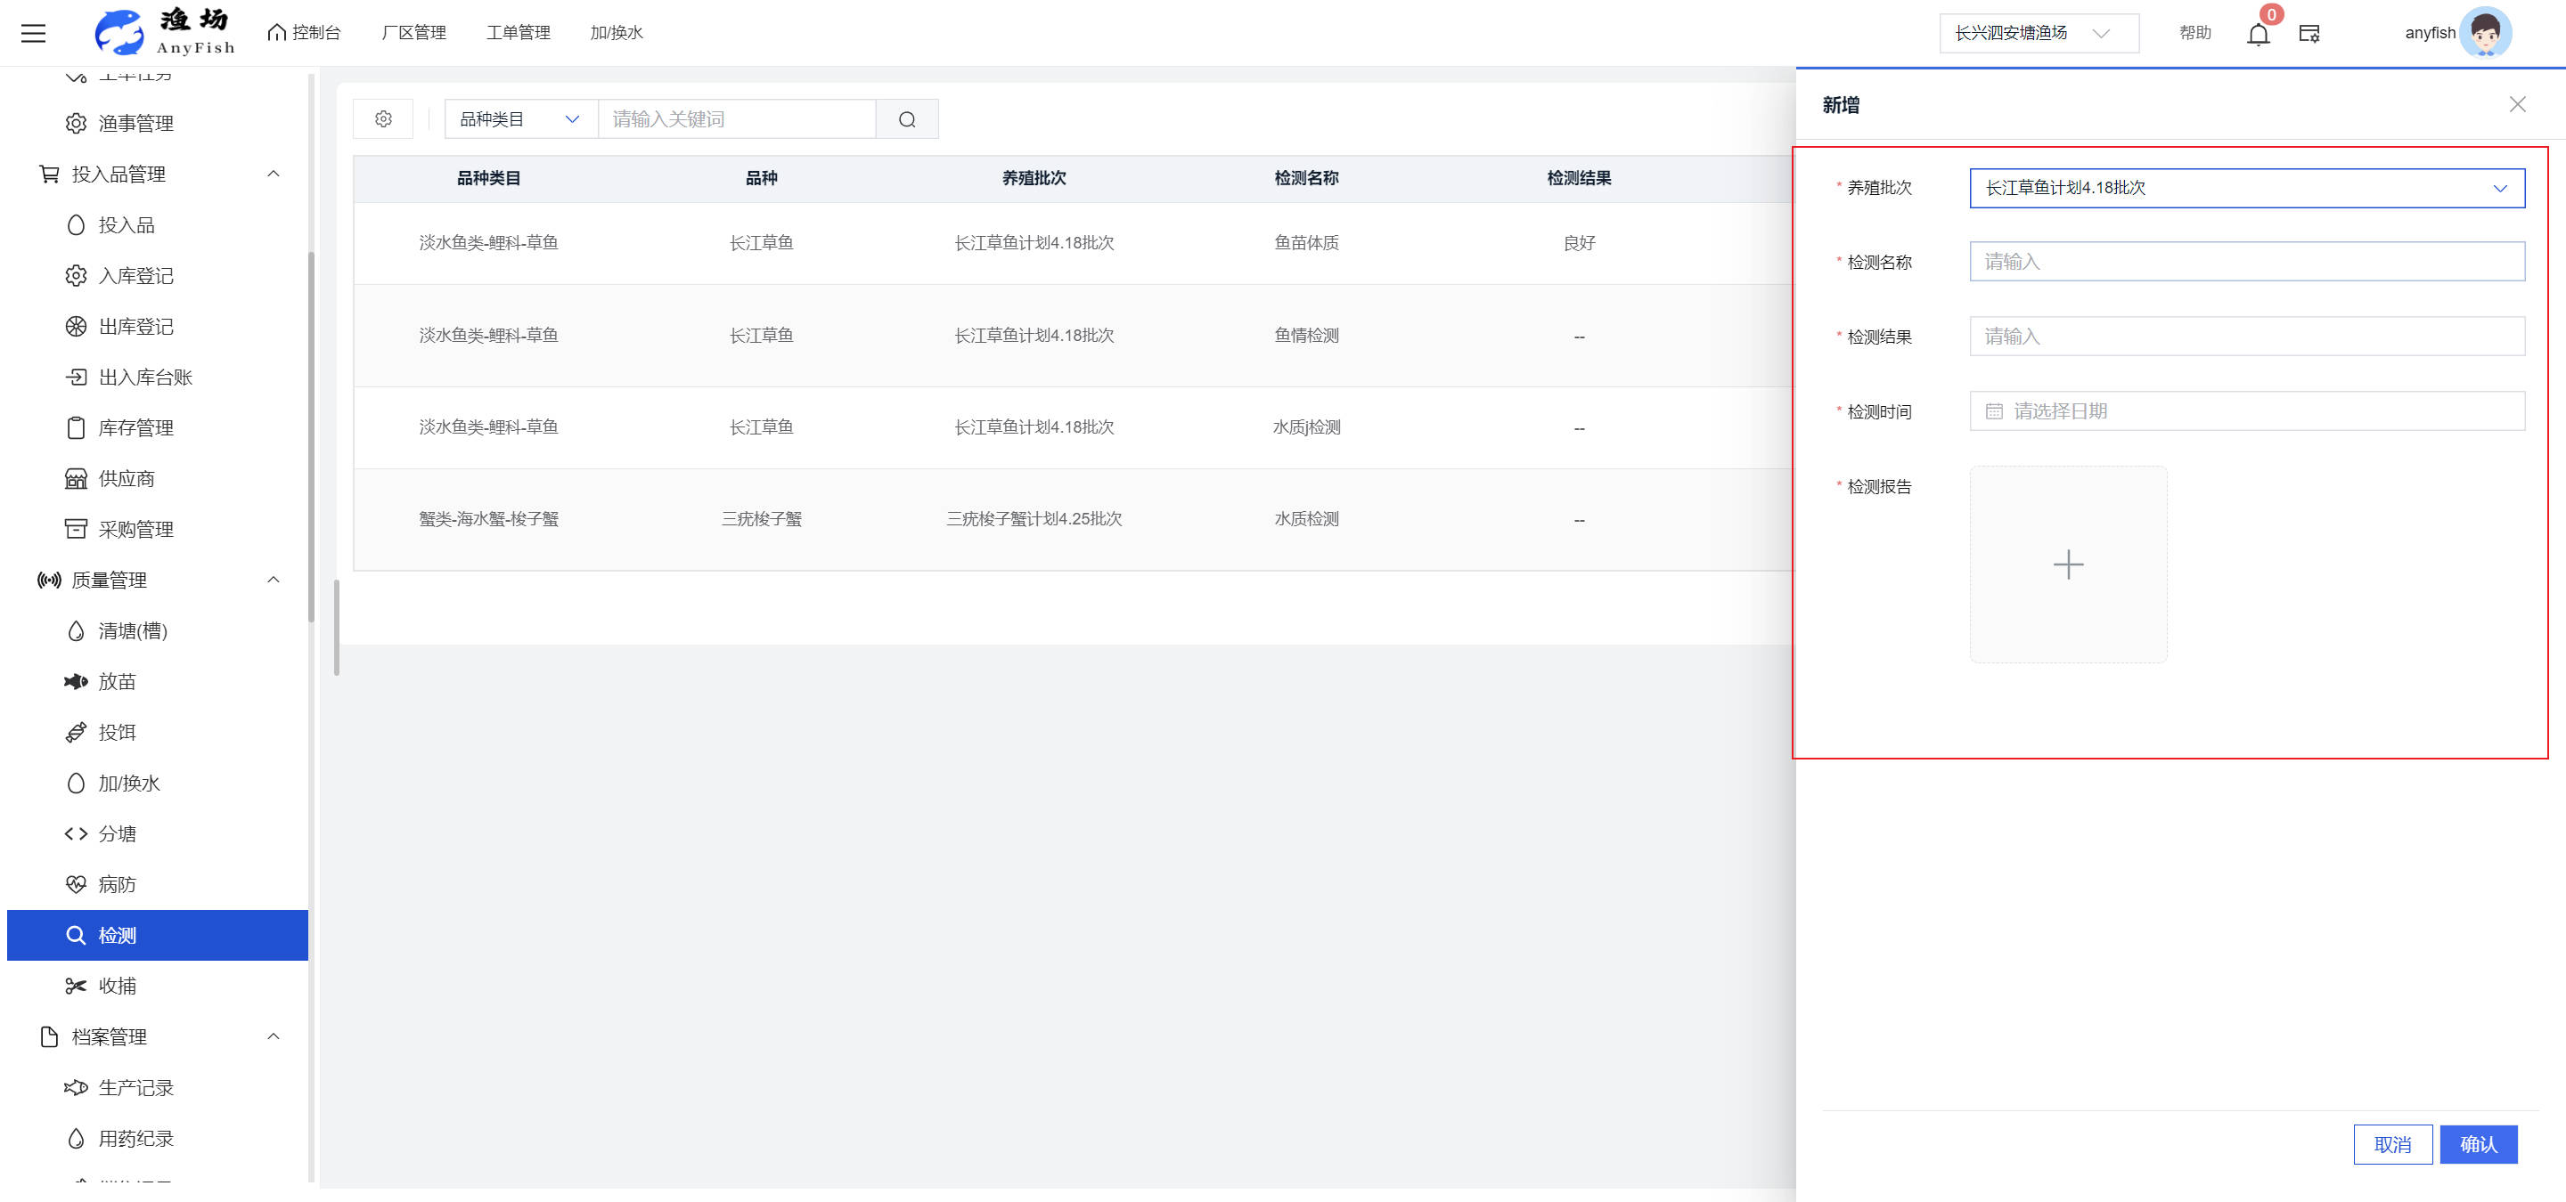Click the 检测名称 input field
This screenshot has height=1202, width=2566.
pos(2246,262)
